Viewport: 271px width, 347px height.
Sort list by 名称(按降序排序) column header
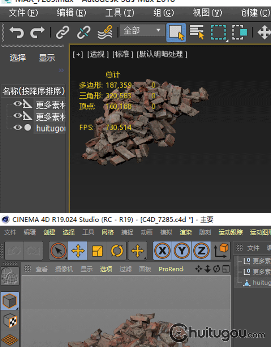pos(34,91)
